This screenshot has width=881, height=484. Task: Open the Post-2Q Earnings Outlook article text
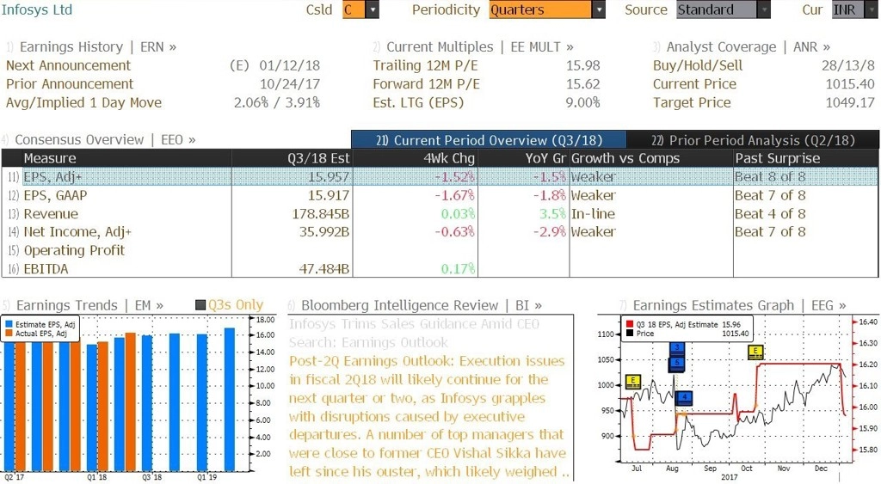[428, 417]
